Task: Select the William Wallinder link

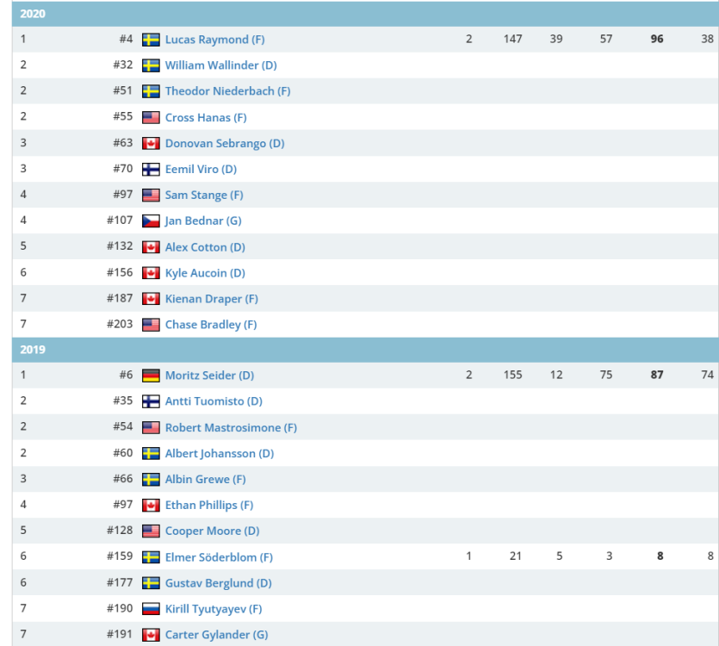Action: point(220,65)
